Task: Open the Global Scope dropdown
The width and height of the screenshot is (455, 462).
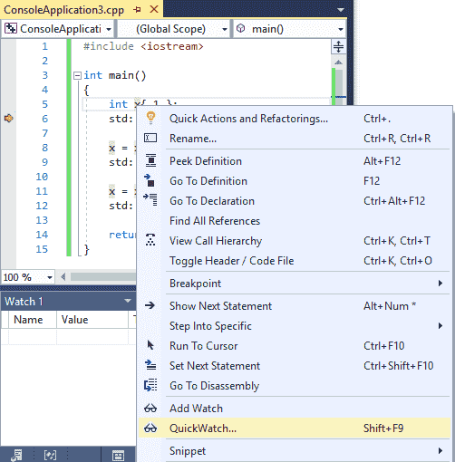Action: (173, 29)
